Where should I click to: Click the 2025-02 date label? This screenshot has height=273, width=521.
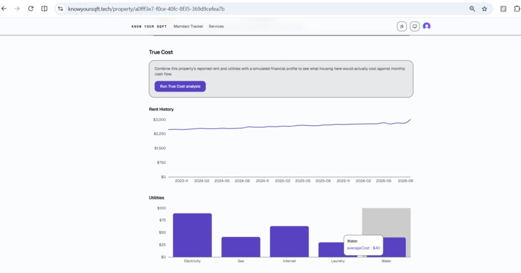pos(282,181)
